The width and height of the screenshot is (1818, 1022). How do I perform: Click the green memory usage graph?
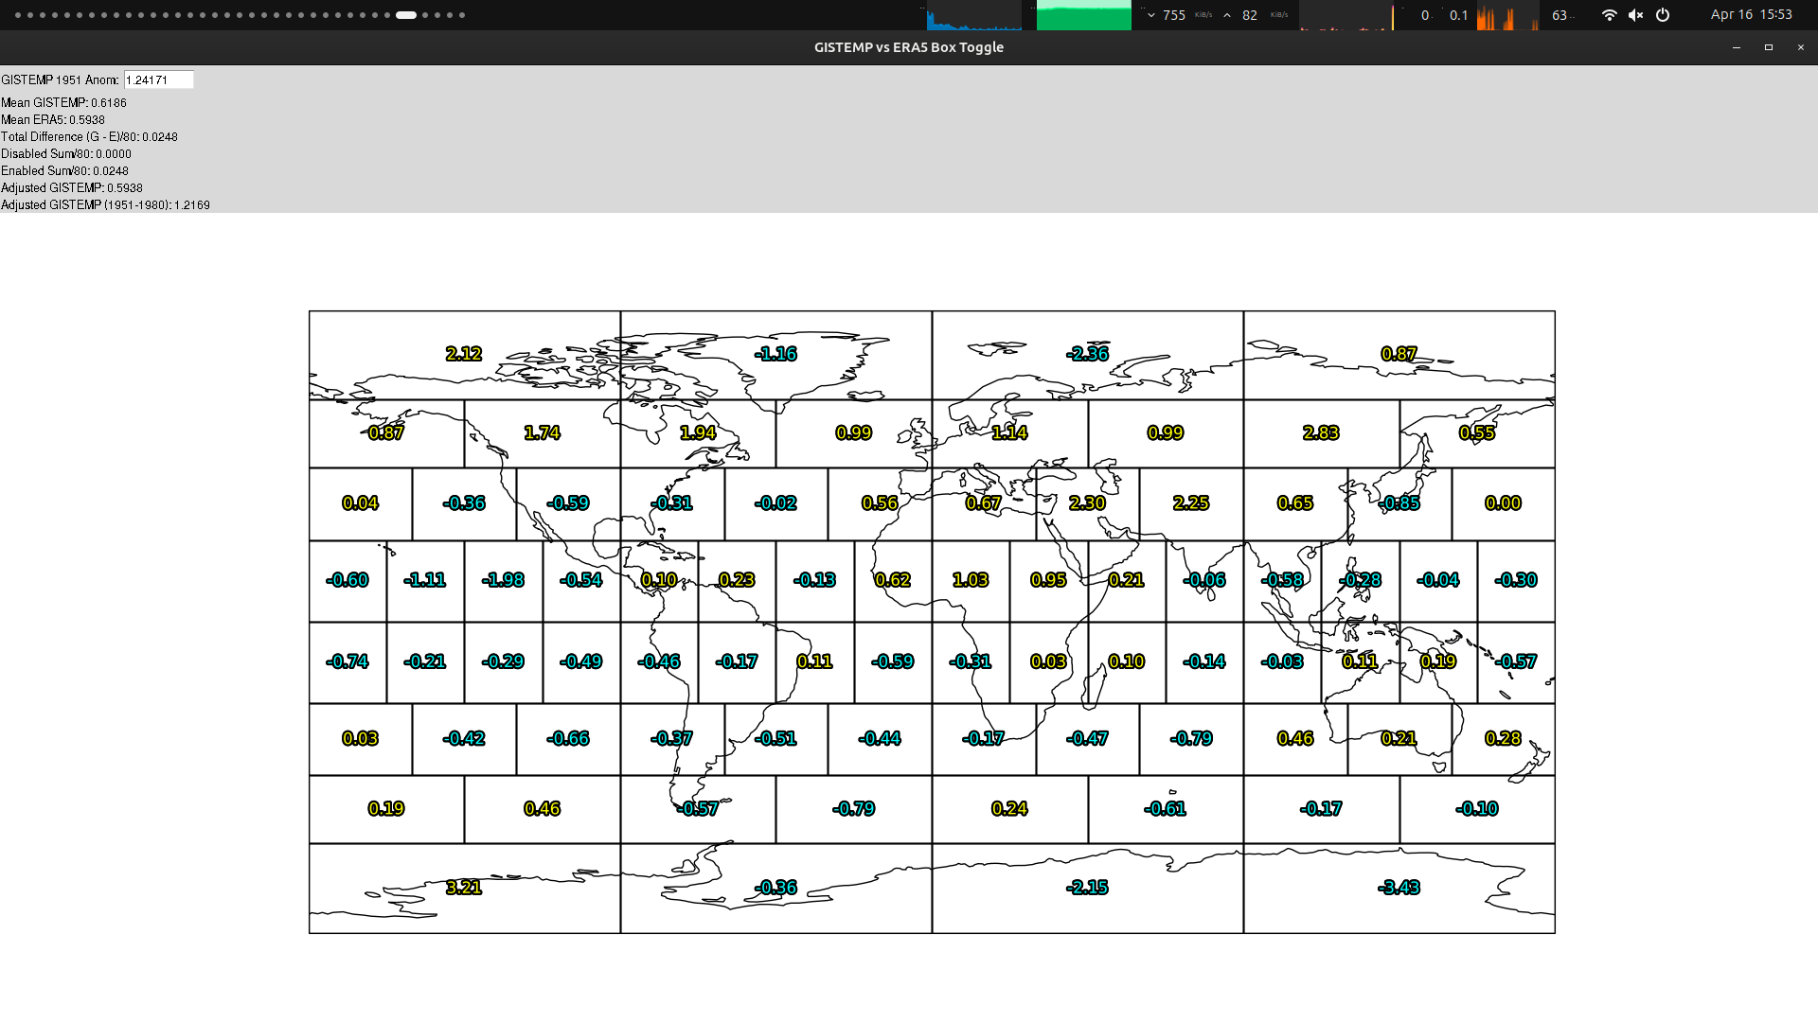[1083, 15]
